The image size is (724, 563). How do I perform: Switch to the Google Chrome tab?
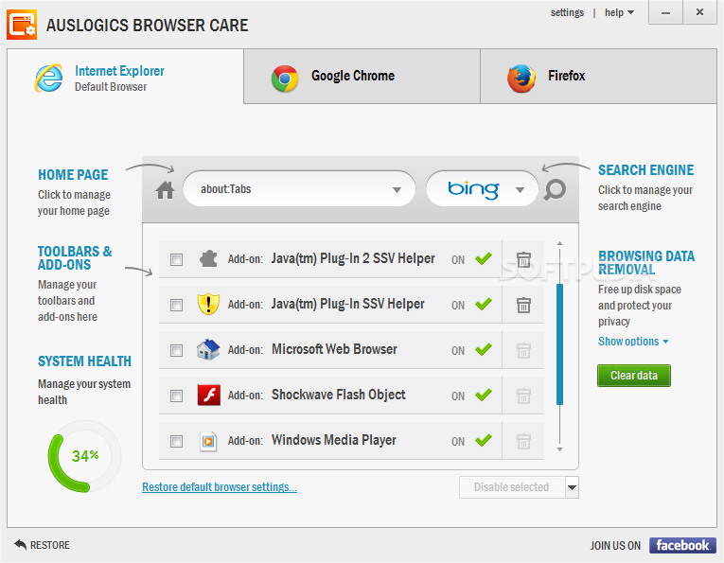(362, 76)
